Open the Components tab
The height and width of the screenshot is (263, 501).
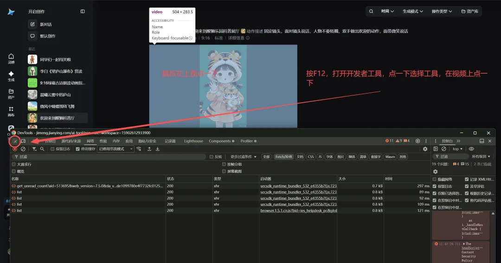221,141
